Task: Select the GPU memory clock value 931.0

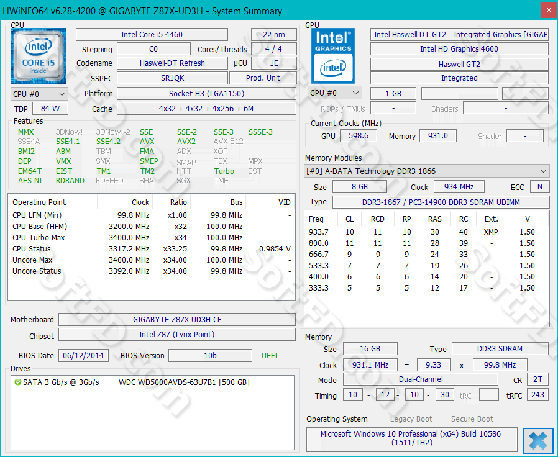Action: point(437,136)
